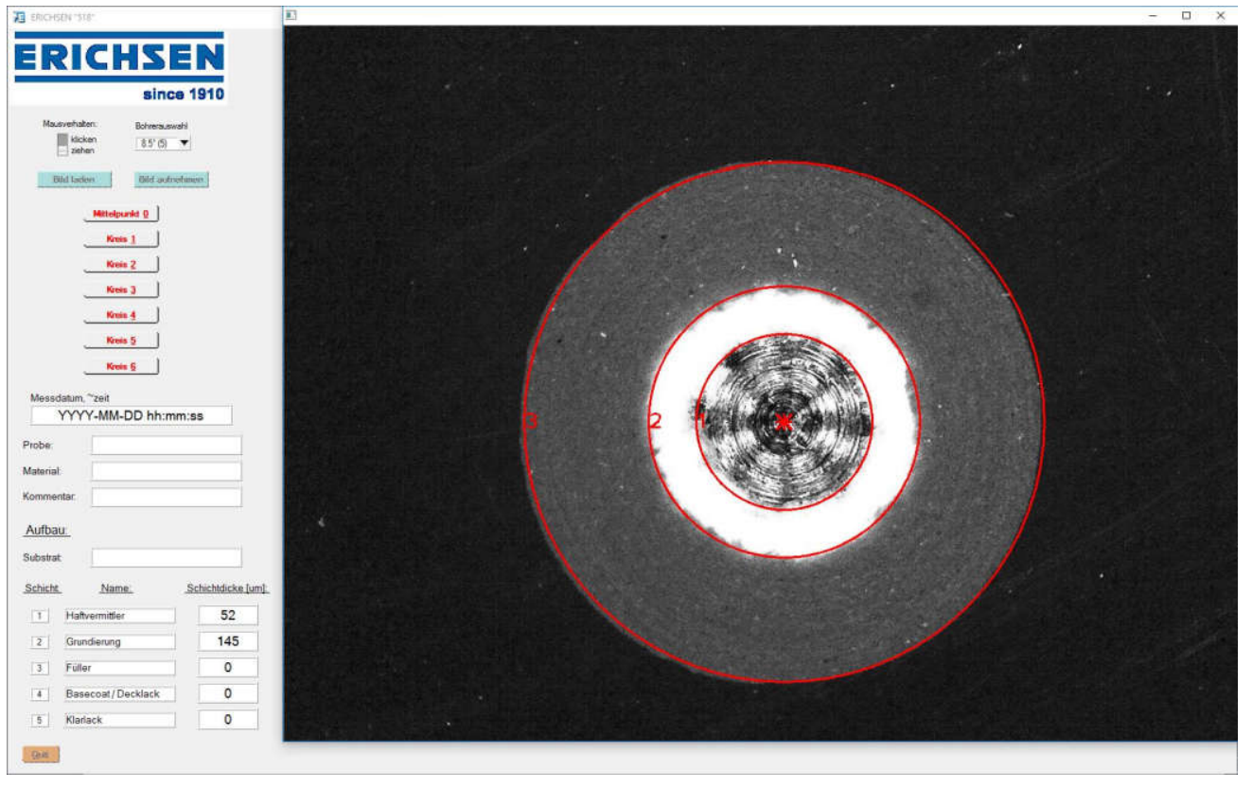Toggle the Mausverhalten klicken/ziehen switch
The image size is (1253, 788).
[62, 144]
